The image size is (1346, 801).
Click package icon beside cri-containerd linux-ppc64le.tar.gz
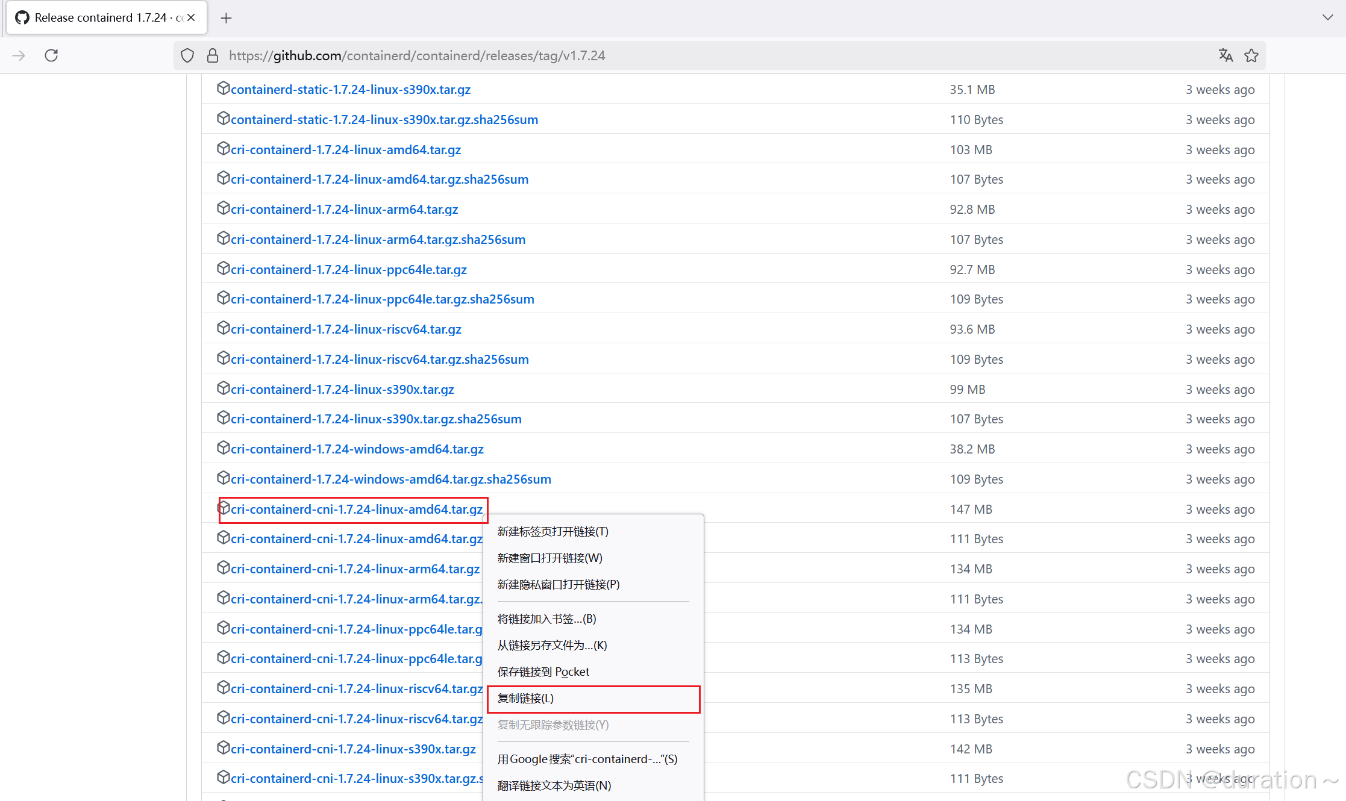click(x=223, y=268)
